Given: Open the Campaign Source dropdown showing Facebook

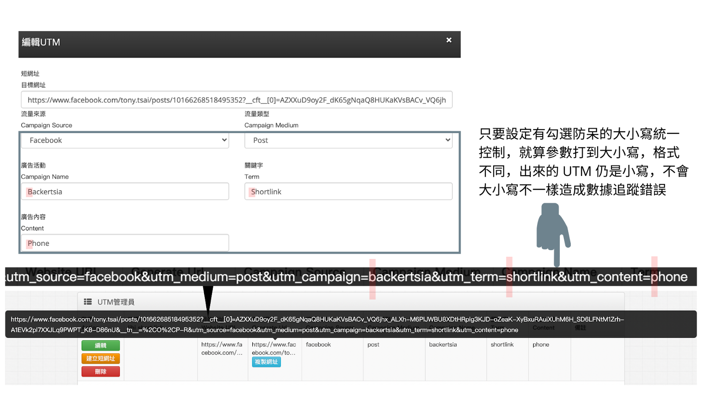Looking at the screenshot, I should [125, 140].
